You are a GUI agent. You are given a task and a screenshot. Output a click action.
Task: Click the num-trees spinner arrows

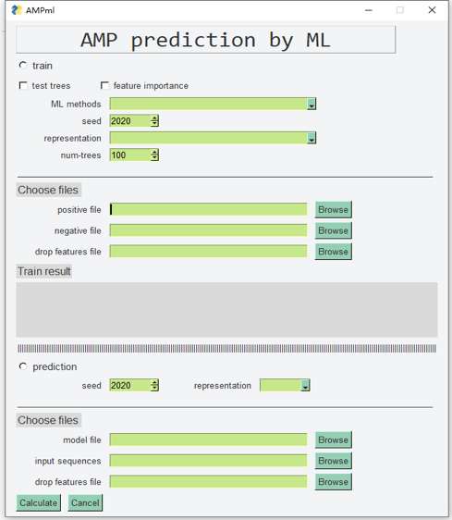click(154, 155)
